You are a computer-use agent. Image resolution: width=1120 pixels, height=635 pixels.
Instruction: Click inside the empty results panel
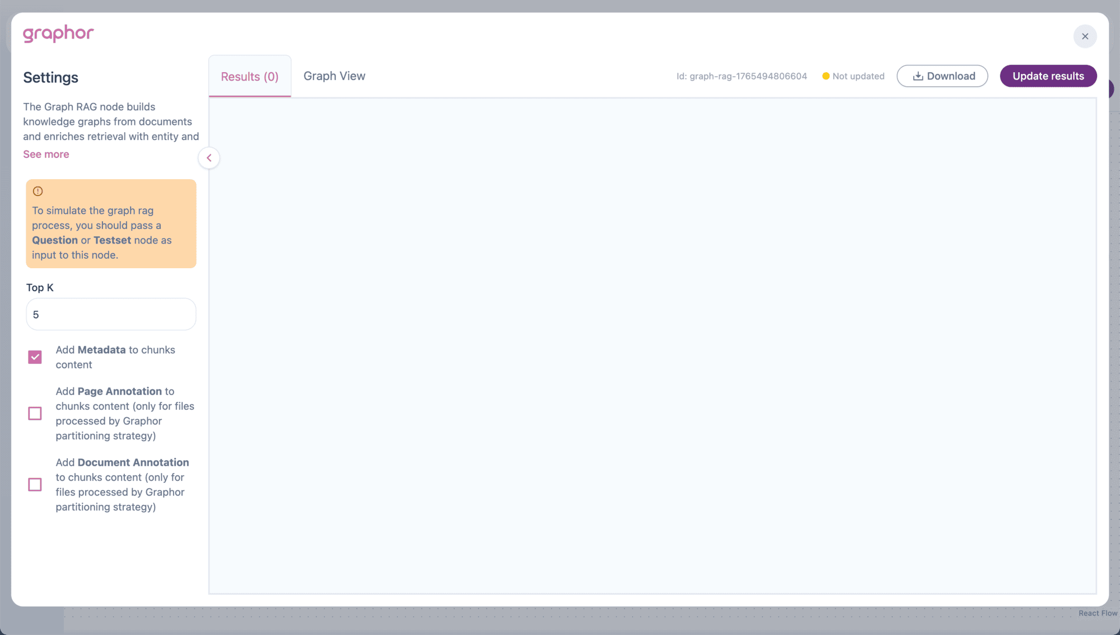[x=652, y=345]
